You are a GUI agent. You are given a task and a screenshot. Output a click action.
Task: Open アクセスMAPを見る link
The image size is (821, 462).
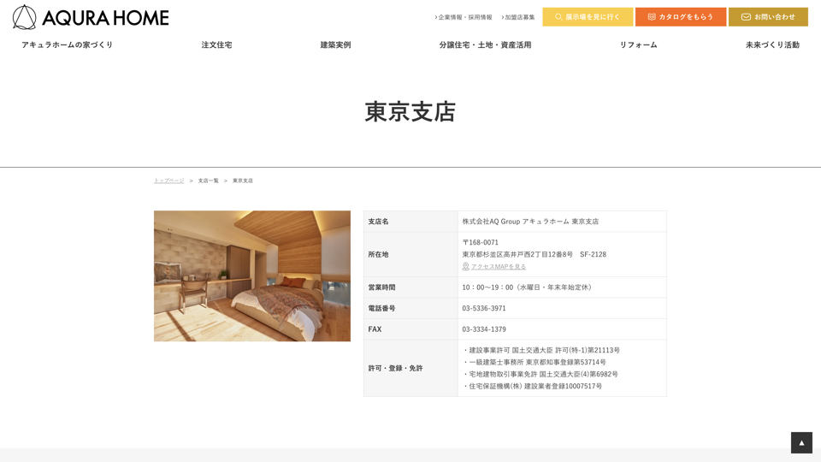[499, 267]
